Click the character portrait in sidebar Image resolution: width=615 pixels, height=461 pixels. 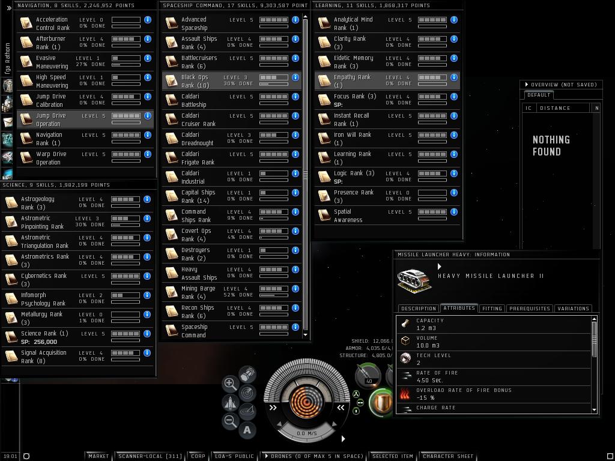tap(7, 85)
